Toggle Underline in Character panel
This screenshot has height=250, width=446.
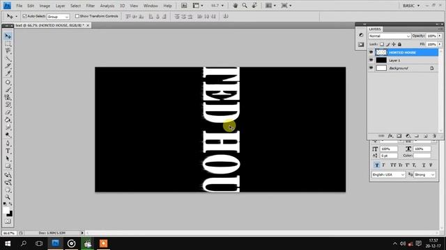pyautogui.click(x=424, y=165)
